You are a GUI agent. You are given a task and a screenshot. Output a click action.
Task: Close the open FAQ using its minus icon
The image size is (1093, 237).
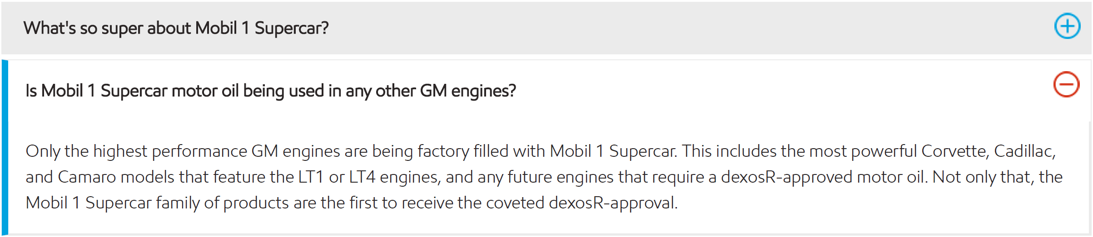point(1066,84)
